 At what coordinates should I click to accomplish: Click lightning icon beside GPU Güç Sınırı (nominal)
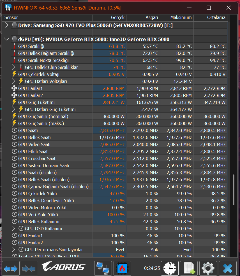(14, 116)
